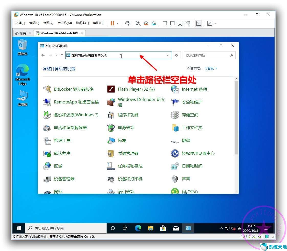This screenshot has height=251, width=287.
Task: Expand the stretch display dropdown arrow
Action: pos(215,23)
